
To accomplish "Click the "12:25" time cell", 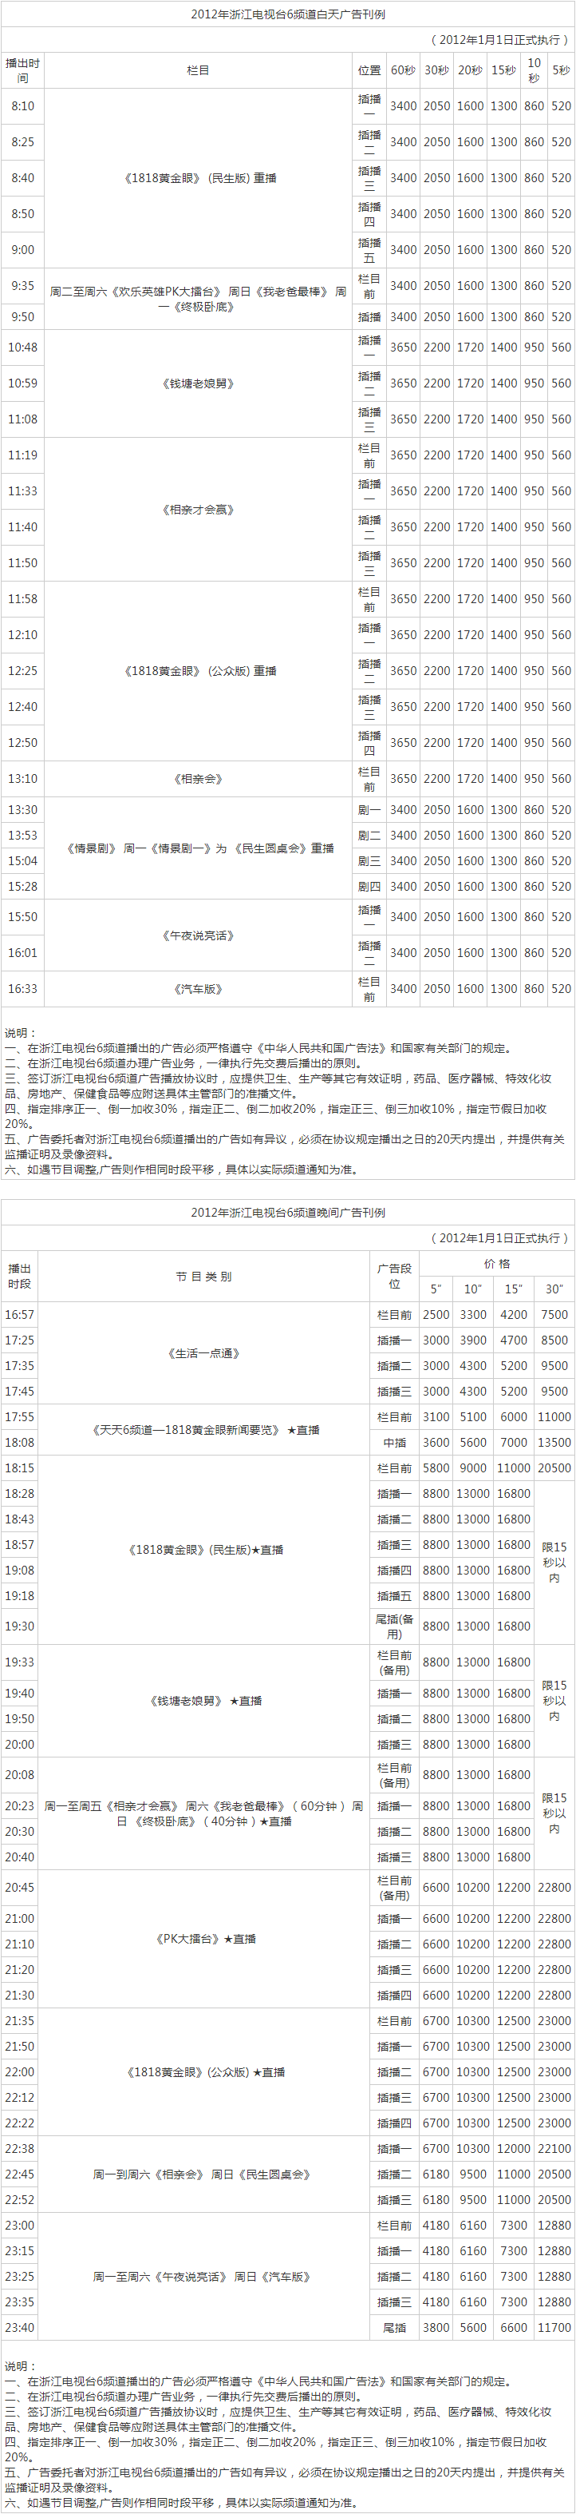I will (22, 670).
